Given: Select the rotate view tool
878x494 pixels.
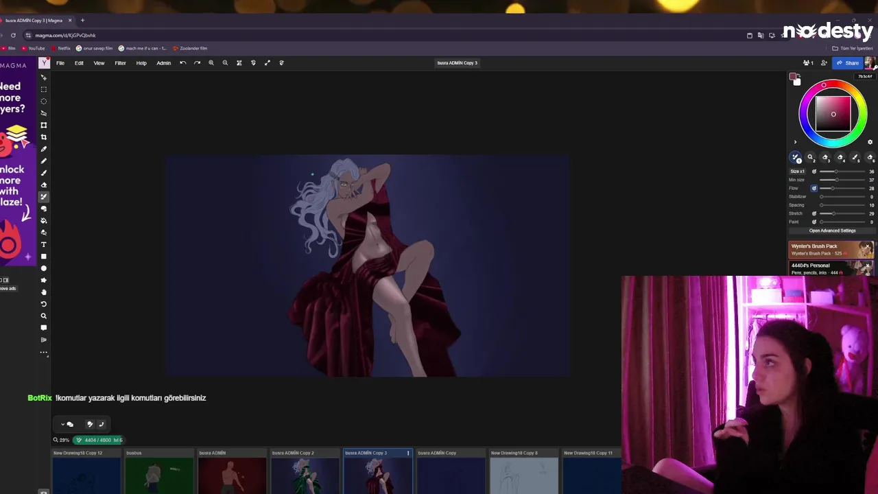Looking at the screenshot, I should [x=44, y=304].
